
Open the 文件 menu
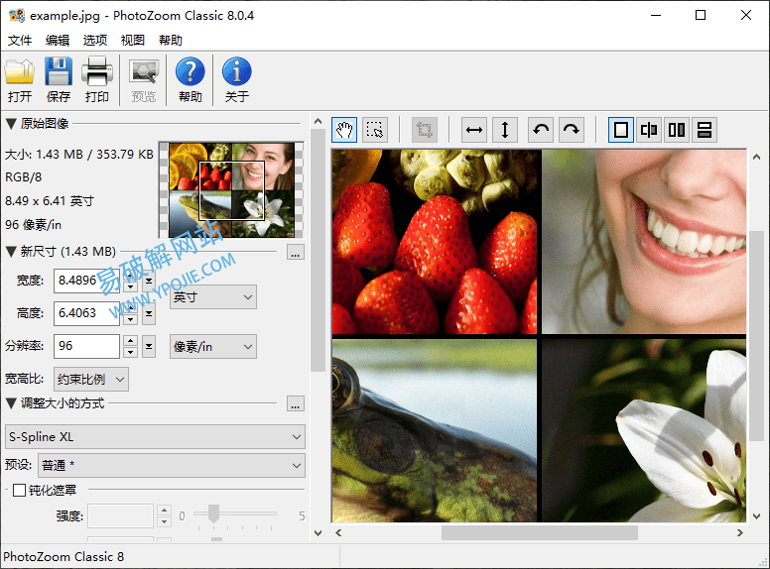pos(20,41)
